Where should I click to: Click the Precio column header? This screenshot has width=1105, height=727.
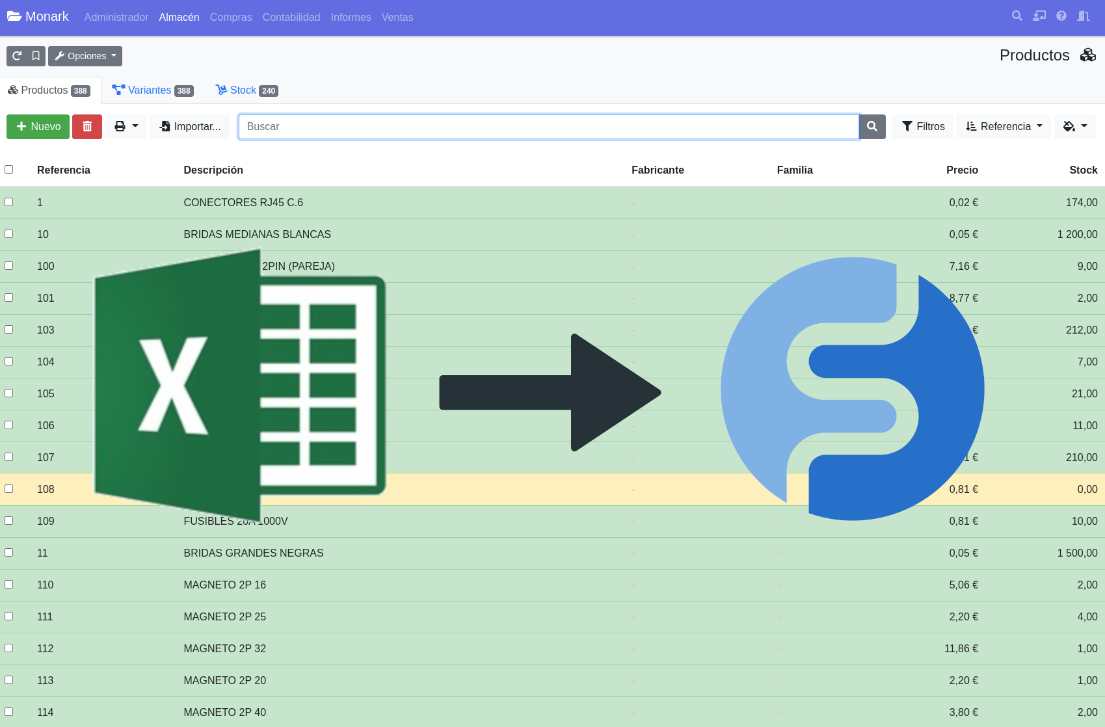coord(962,170)
